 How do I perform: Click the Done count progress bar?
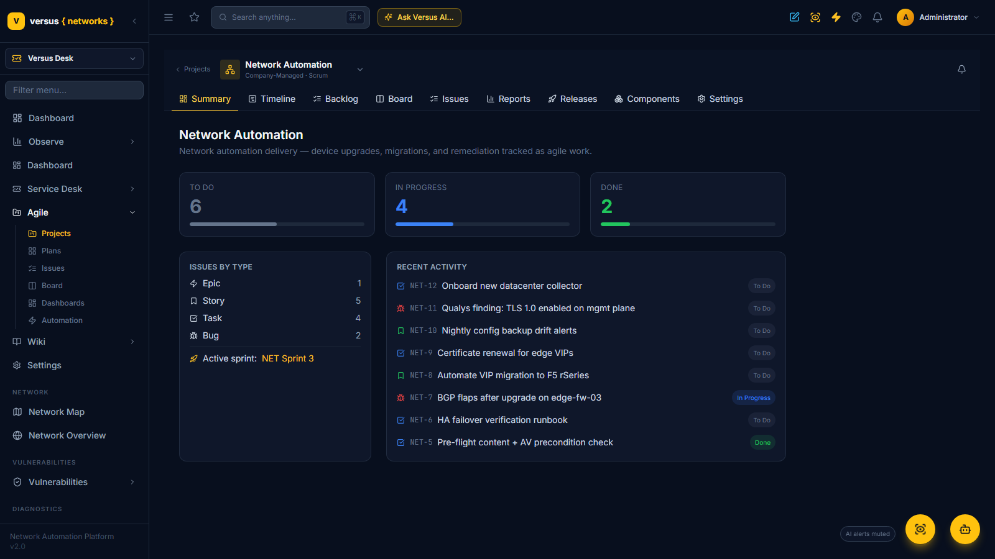tap(688, 224)
